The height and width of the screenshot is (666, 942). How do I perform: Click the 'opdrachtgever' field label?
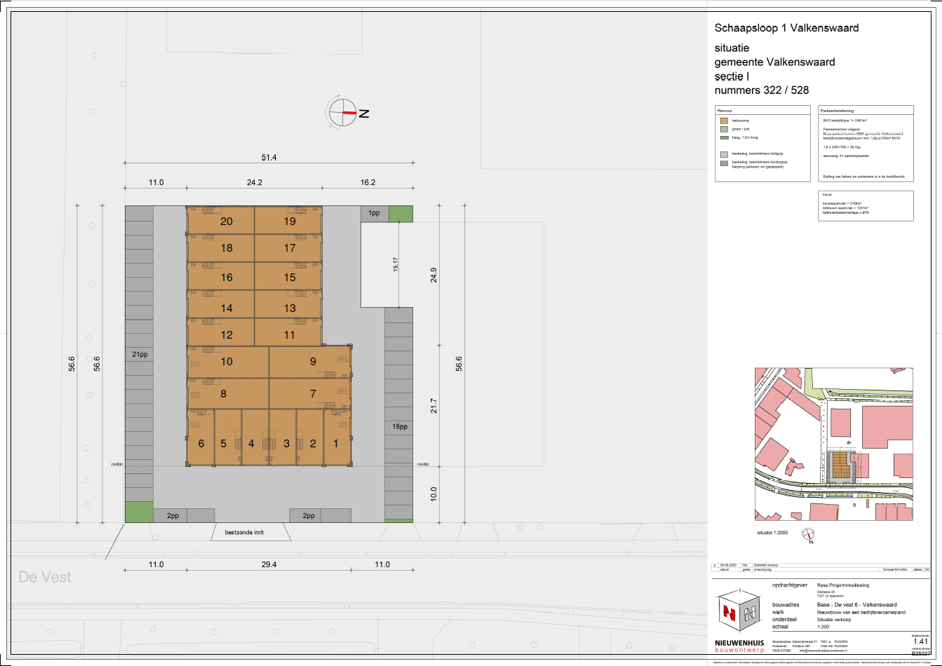coord(790,585)
